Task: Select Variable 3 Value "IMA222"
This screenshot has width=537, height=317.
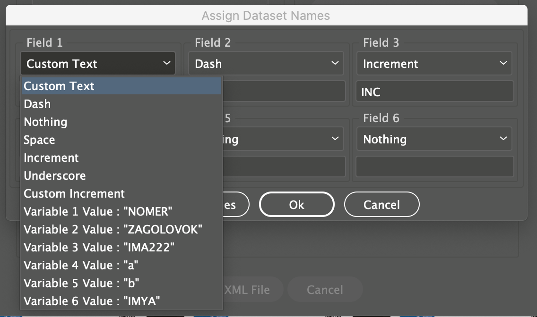Action: [x=99, y=248]
